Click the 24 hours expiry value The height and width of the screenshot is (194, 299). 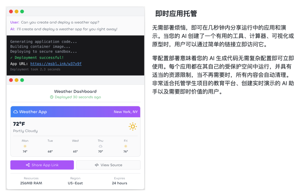120,183
